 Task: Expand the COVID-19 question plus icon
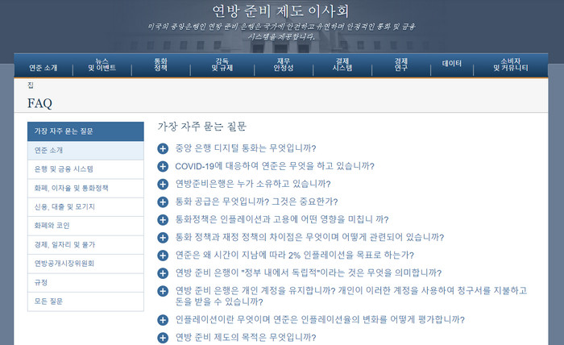(163, 166)
